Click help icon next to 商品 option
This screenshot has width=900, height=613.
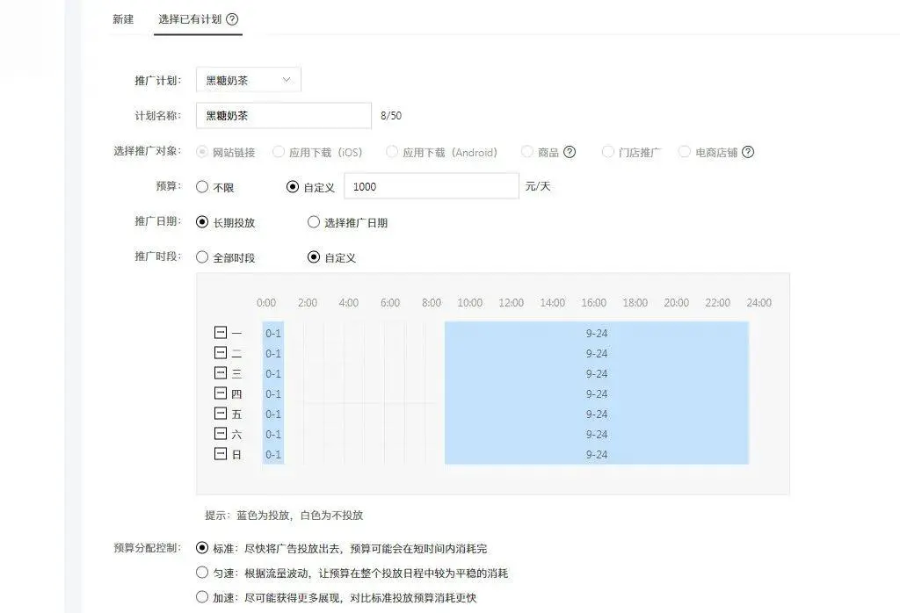(x=570, y=152)
